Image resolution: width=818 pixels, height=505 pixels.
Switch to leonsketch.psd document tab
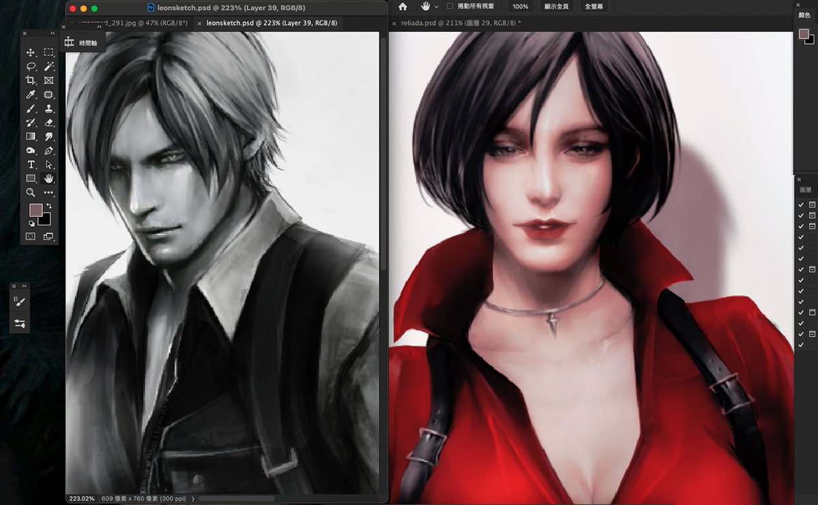tap(273, 22)
